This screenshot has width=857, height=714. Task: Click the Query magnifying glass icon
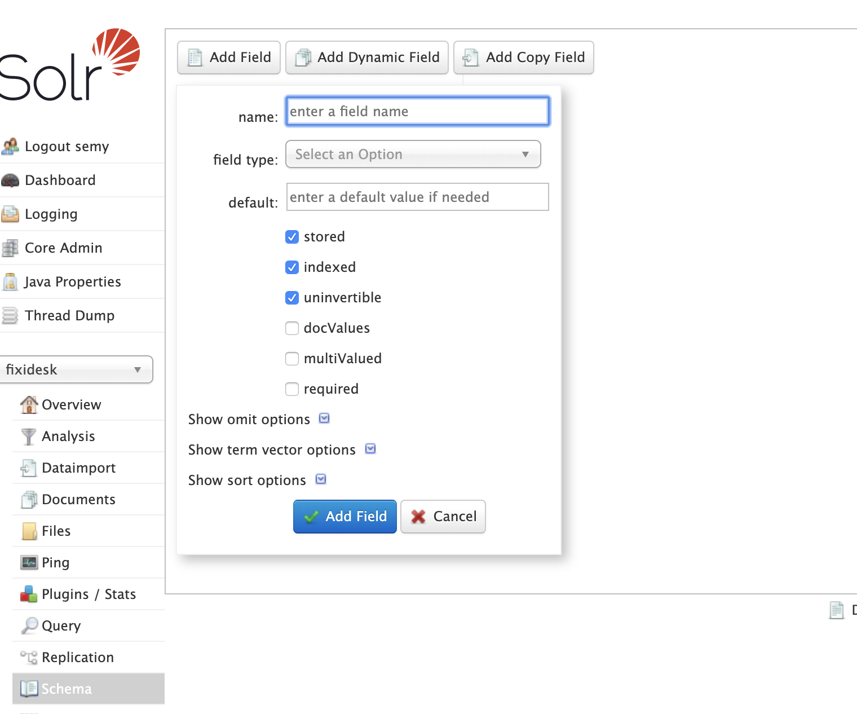(x=28, y=626)
